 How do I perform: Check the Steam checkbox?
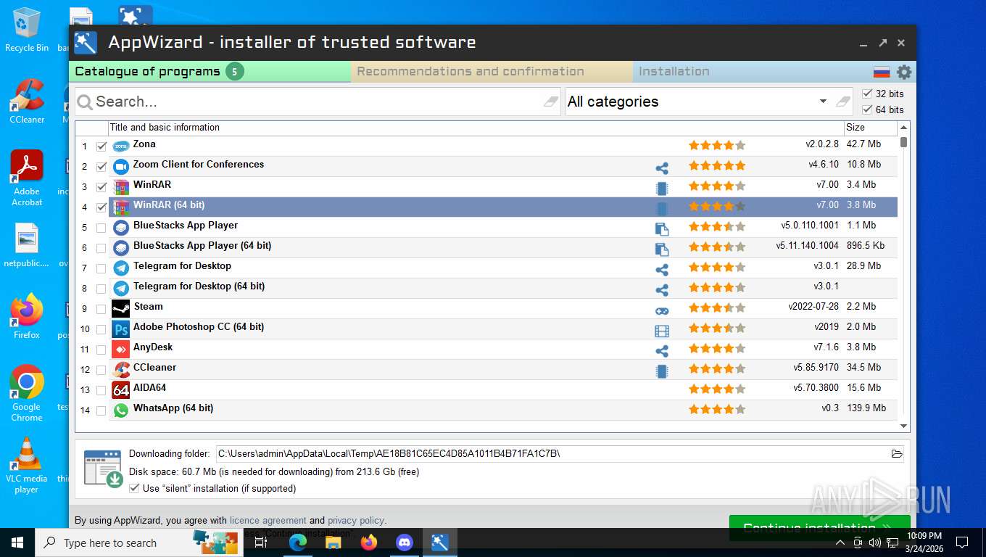pos(101,309)
